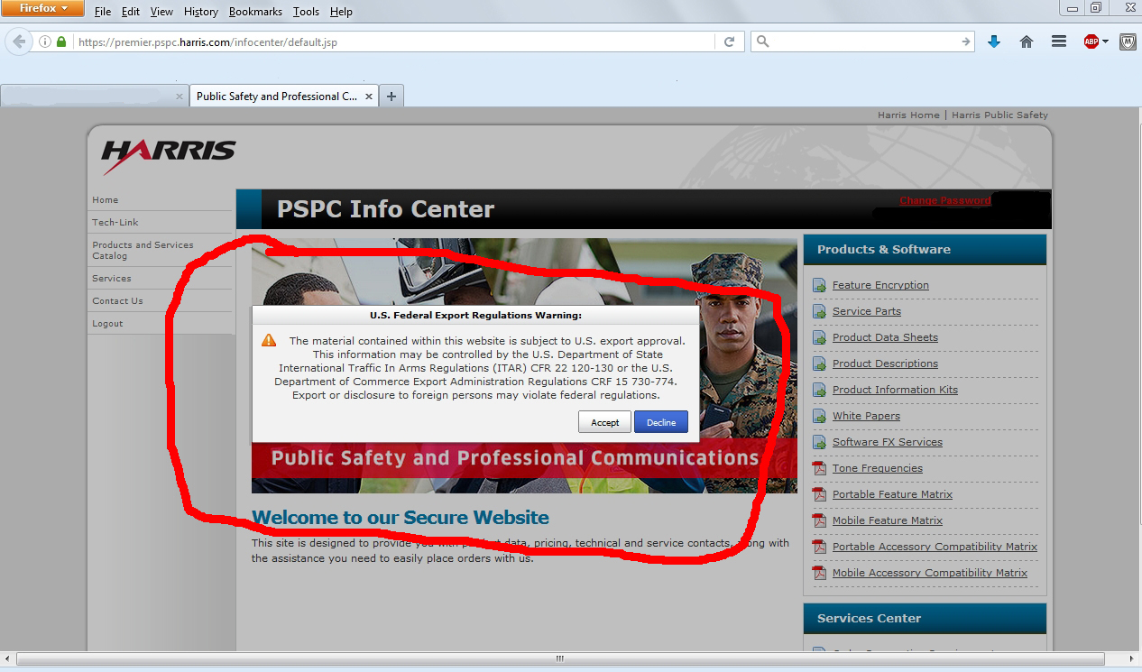The width and height of the screenshot is (1142, 672).
Task: Accept the export regulations warning
Action: pyautogui.click(x=605, y=422)
